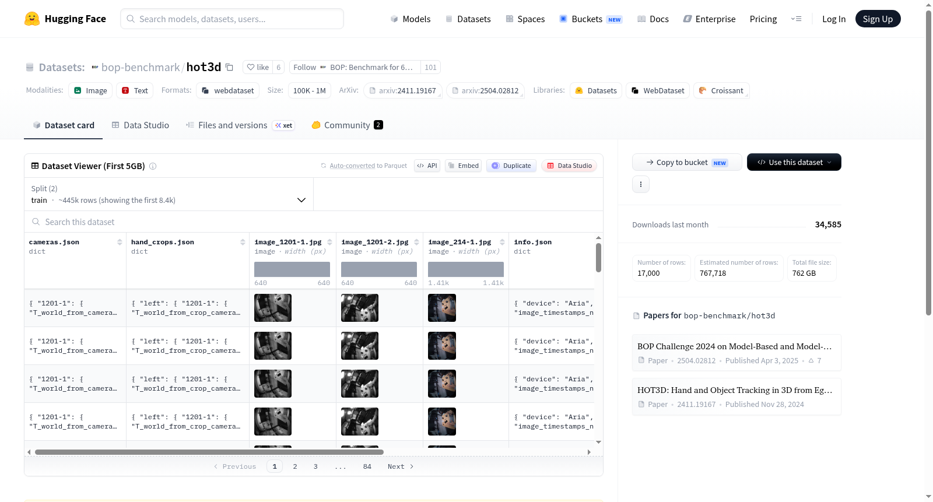Open the arxiv:2411.19167 tag
933x502 pixels.
(402, 91)
